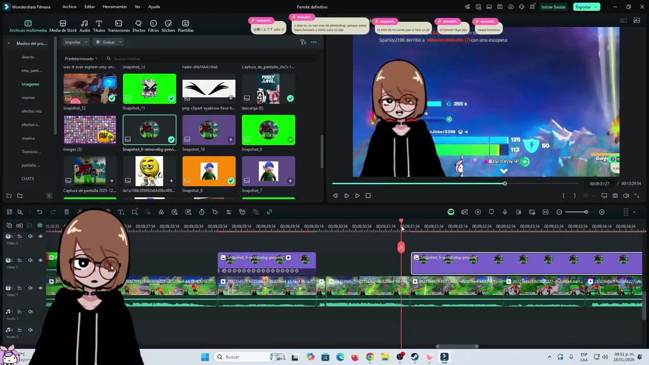Open the Herramientas menu
649x365 pixels.
pos(115,7)
